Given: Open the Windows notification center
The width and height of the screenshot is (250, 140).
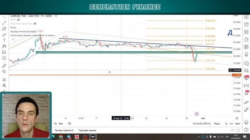Looking at the screenshot, I should coord(245,136).
